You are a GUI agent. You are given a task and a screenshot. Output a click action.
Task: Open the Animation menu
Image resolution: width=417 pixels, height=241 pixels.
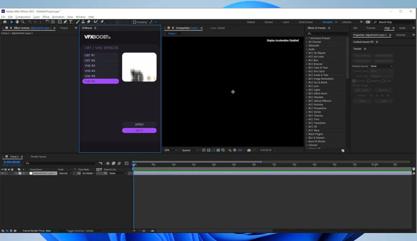58,17
